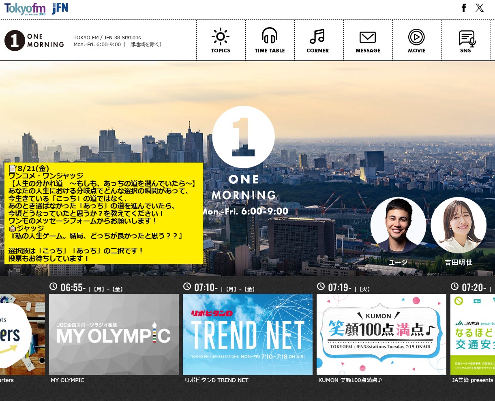Click 吉田明世's round portrait photo
495x401 pixels.
[x=459, y=225]
